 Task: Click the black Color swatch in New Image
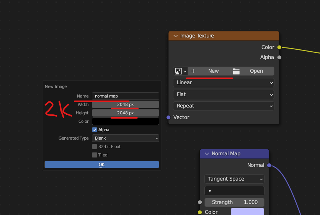[x=126, y=121]
